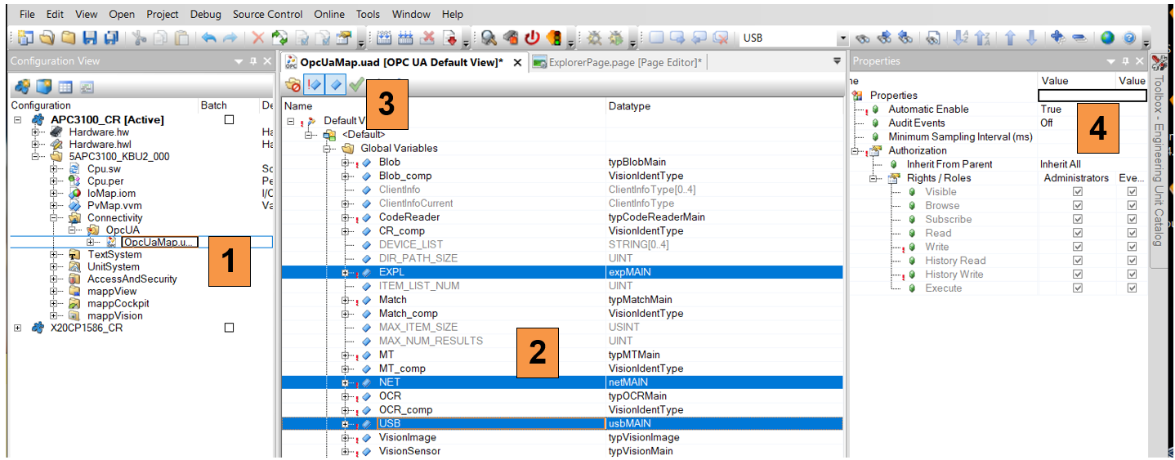Toggle the Batch checkbox for APC3100_CR

(x=229, y=120)
